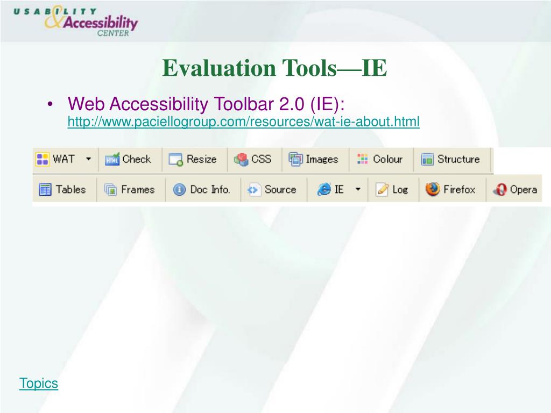Click the 'Evaluation Tools—IE' heading
Image resolution: width=551 pixels, height=413 pixels.
click(x=274, y=68)
